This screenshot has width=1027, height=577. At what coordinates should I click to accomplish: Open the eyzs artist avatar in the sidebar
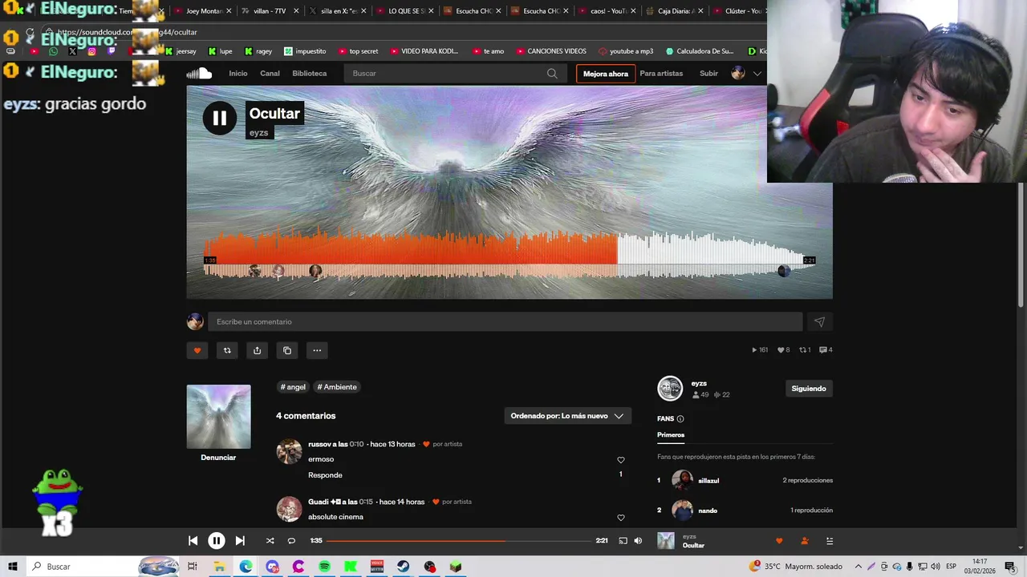tap(670, 389)
